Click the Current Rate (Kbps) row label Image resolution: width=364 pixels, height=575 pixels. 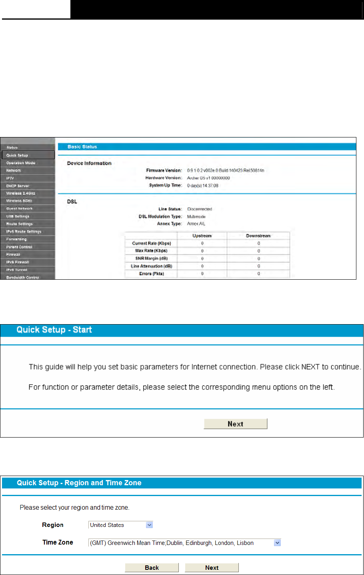(152, 243)
